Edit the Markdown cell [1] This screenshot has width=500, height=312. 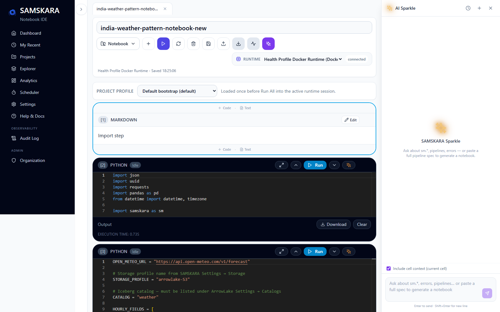point(350,120)
